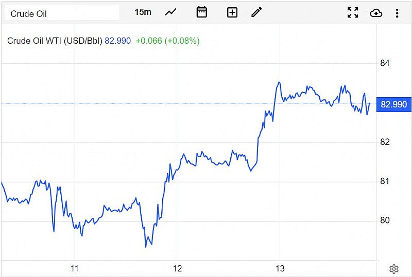The image size is (412, 277).
Task: Open the 15m interval selector
Action: 143,12
